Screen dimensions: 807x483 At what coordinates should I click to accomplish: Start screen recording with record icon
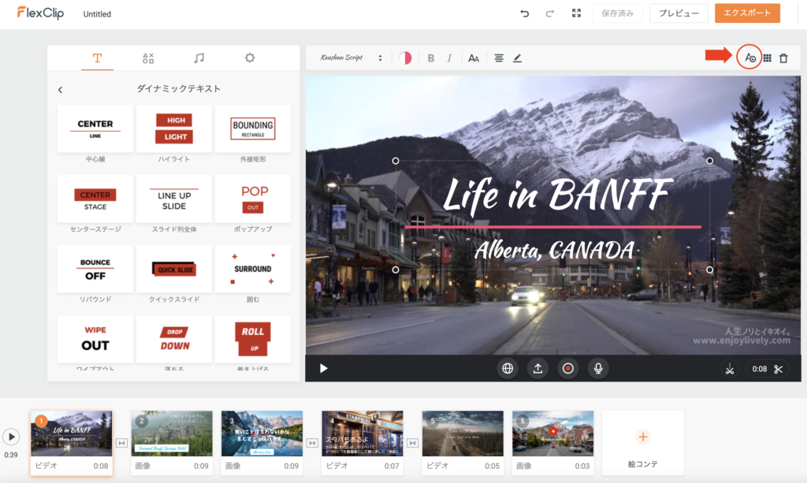click(x=568, y=368)
